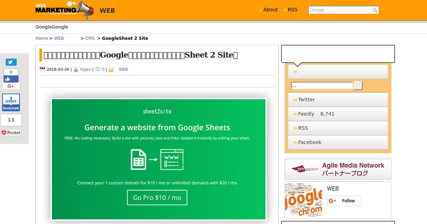Click the article title heading
427x224 pixels.
click(141, 55)
